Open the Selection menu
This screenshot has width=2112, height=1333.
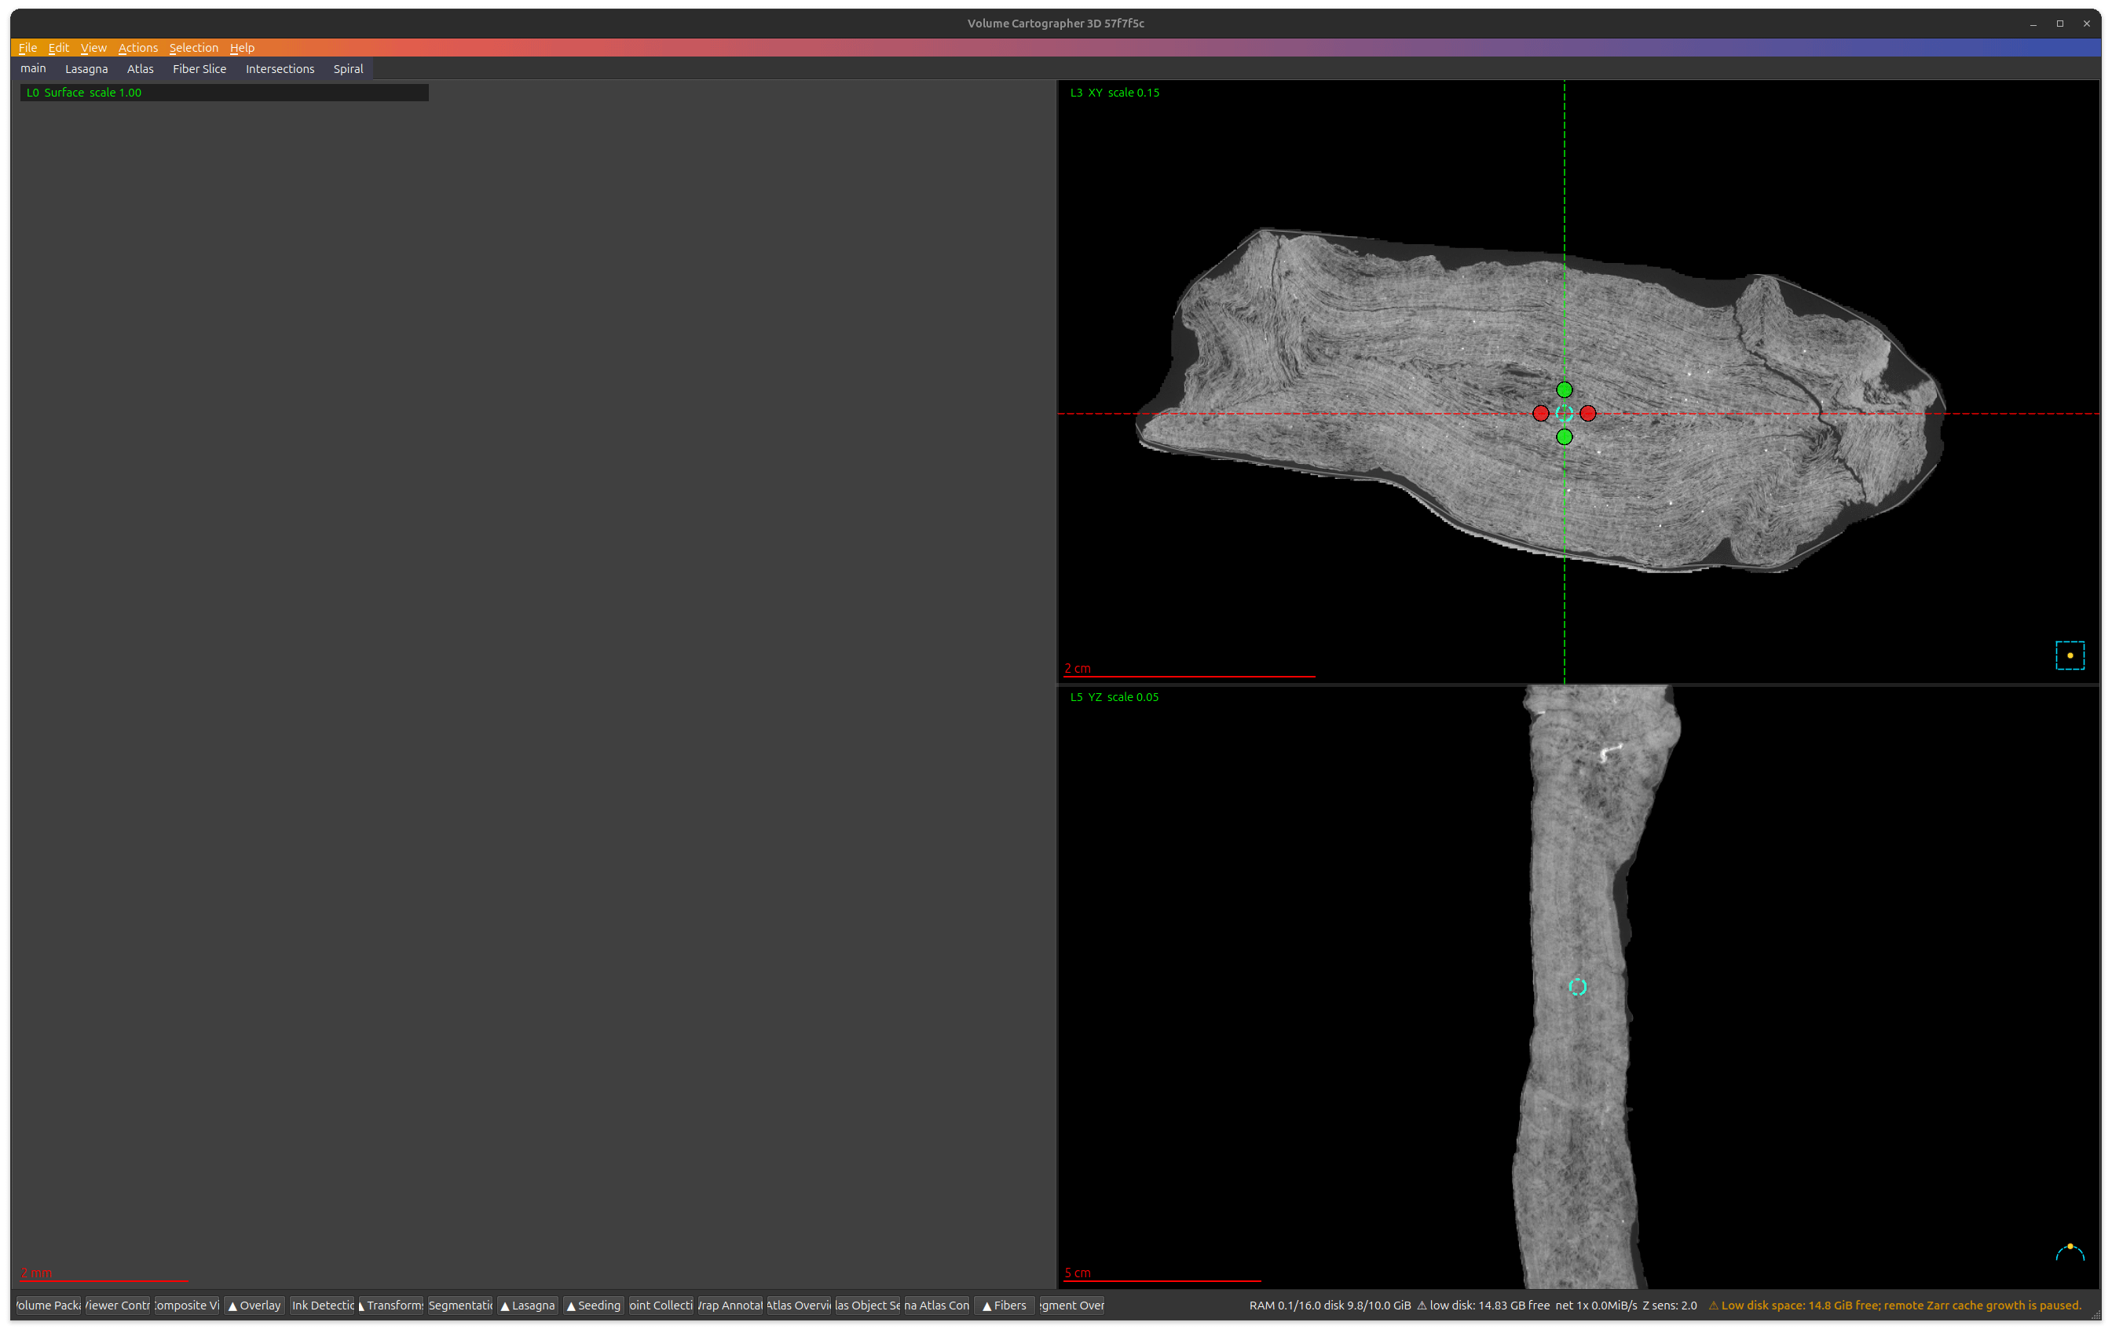pyautogui.click(x=193, y=47)
